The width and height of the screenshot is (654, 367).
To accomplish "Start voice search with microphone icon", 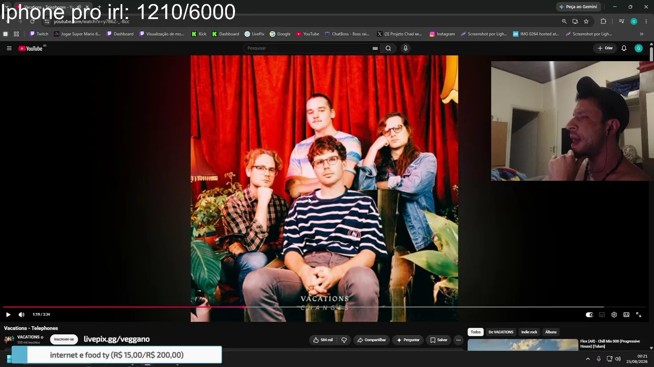I will [x=406, y=48].
